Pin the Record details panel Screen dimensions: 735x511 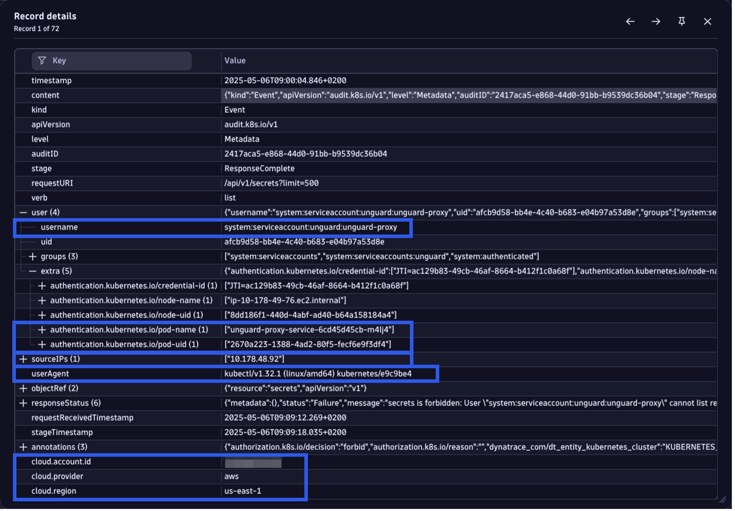(x=682, y=22)
